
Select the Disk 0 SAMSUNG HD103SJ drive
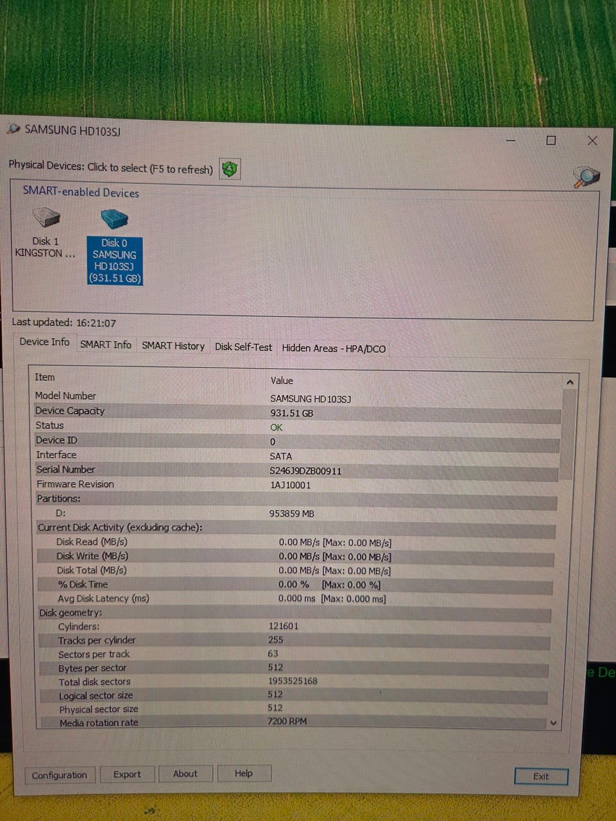coord(115,246)
